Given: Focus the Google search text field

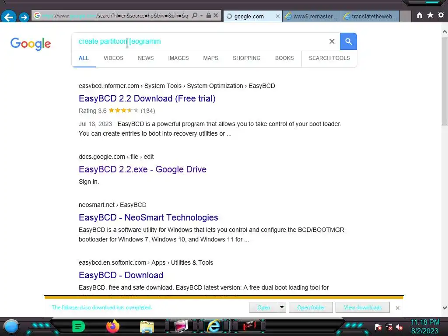Looking at the screenshot, I should coord(200,42).
